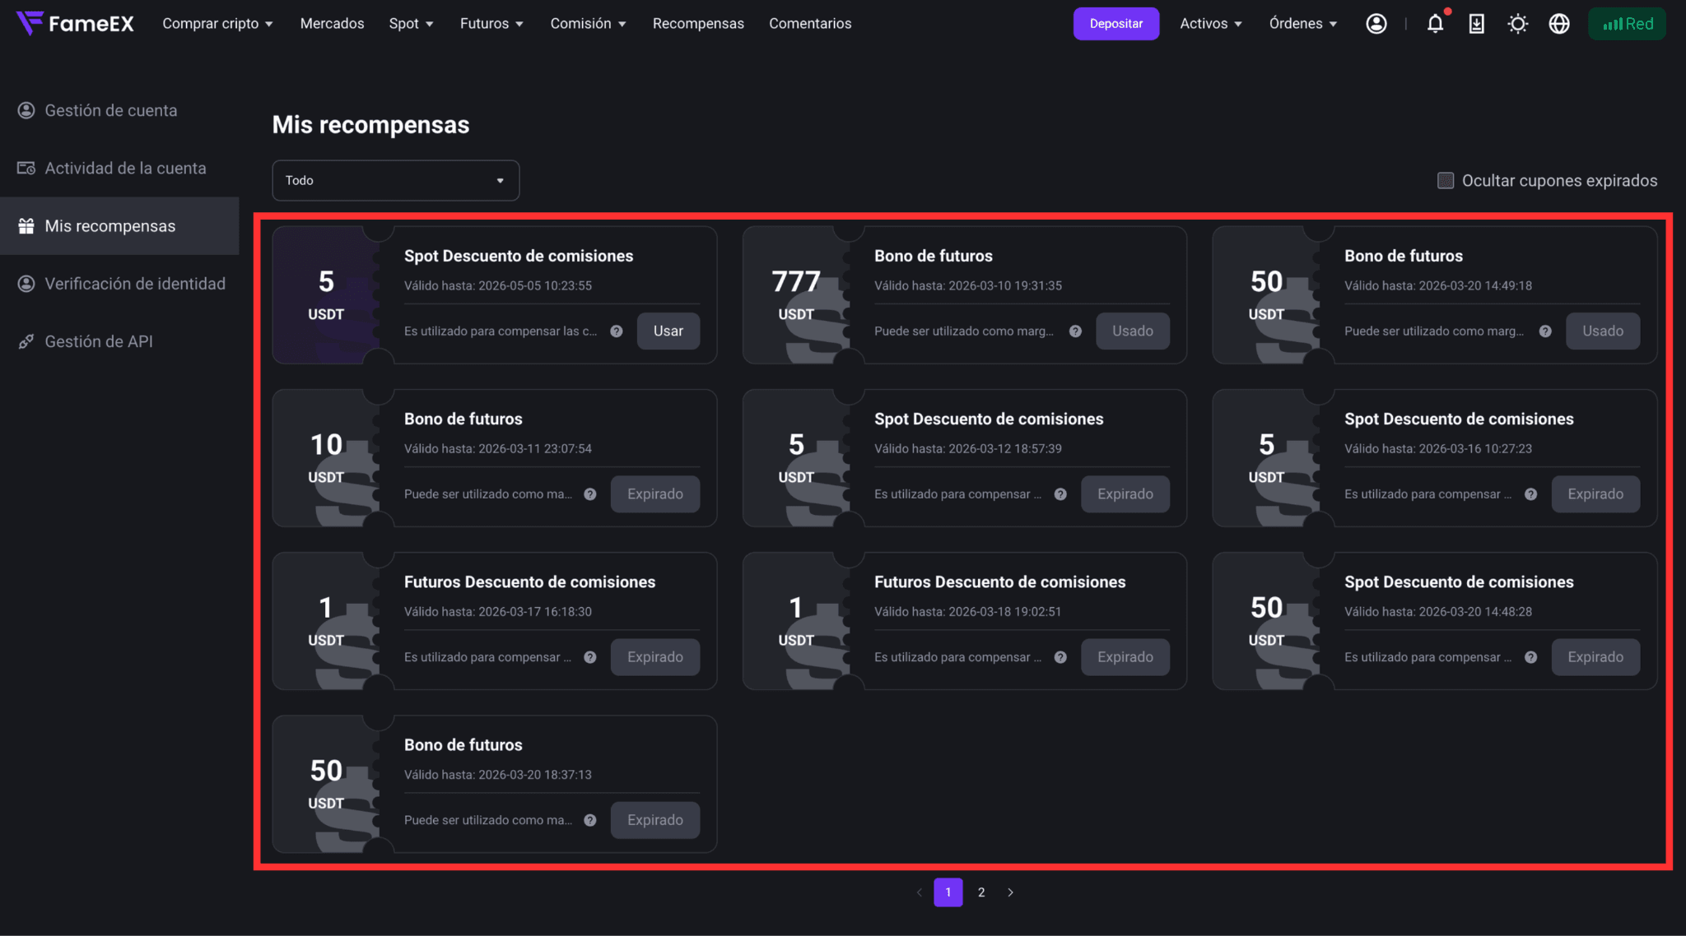Click the app download icon
The height and width of the screenshot is (936, 1686).
1477,24
